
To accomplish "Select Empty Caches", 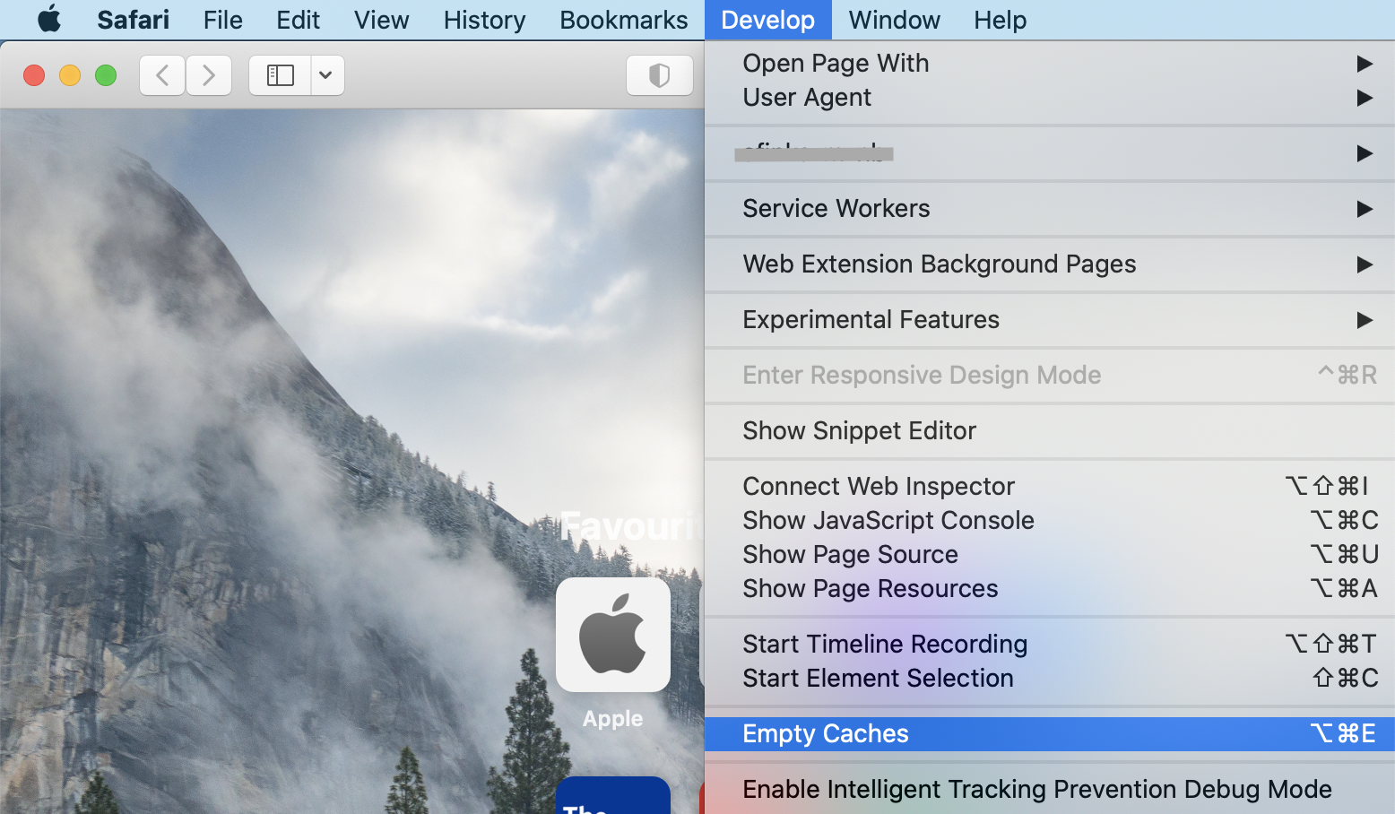I will pyautogui.click(x=1050, y=734).
